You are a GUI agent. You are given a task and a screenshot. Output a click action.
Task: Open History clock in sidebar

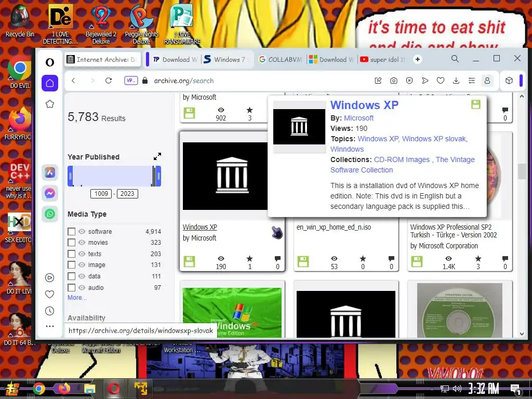click(49, 311)
